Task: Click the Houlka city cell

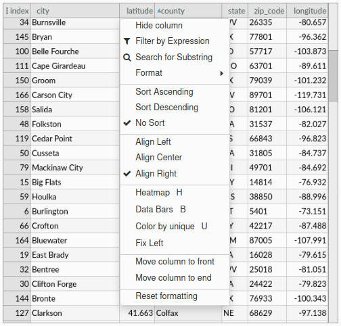Action: tap(75, 197)
